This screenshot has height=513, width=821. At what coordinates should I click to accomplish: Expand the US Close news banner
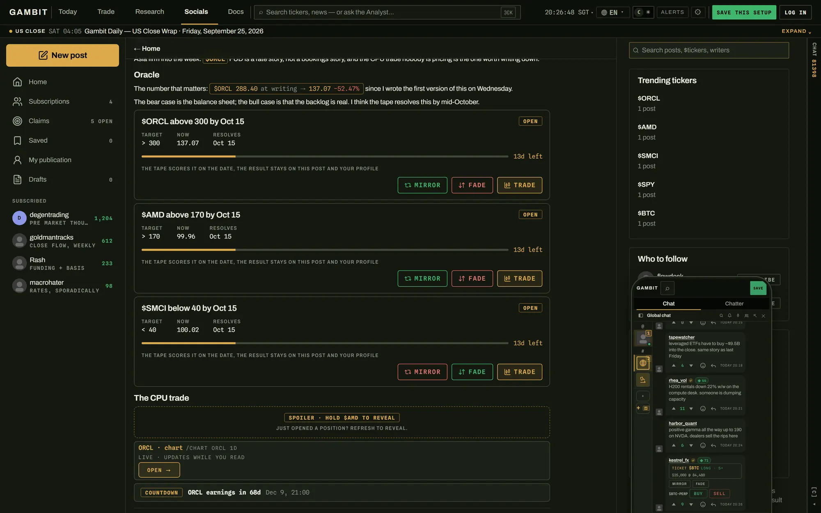point(796,31)
